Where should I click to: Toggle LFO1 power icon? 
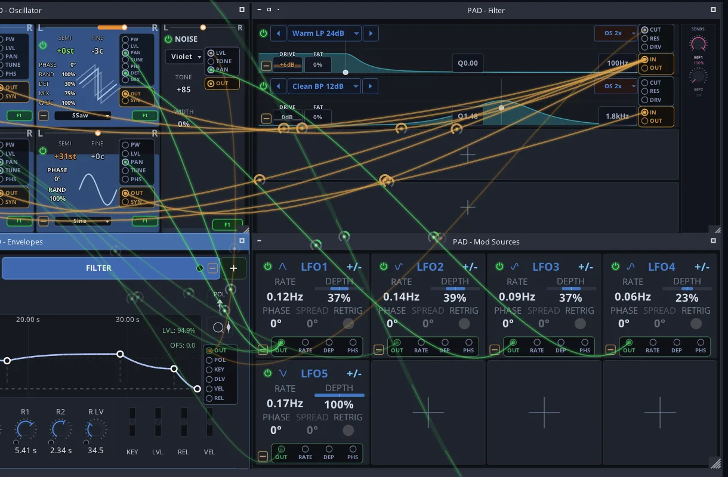267,267
